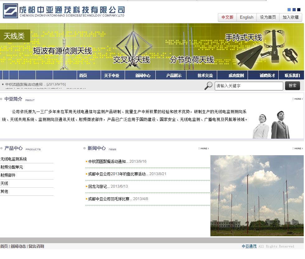The width and height of the screenshot is (305, 259).
Task: Open 其他 product category
Action: pyautogui.click(x=4, y=191)
